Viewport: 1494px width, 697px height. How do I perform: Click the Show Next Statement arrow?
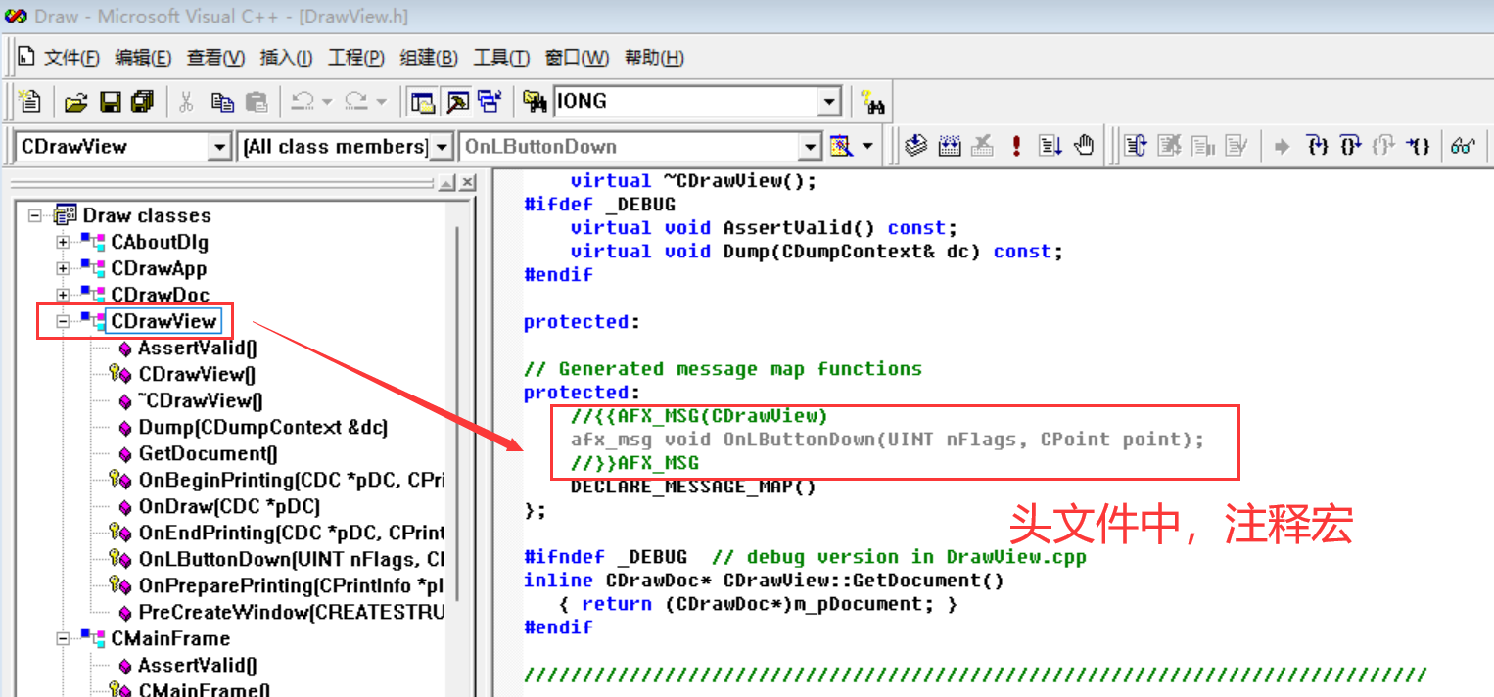(x=1282, y=147)
